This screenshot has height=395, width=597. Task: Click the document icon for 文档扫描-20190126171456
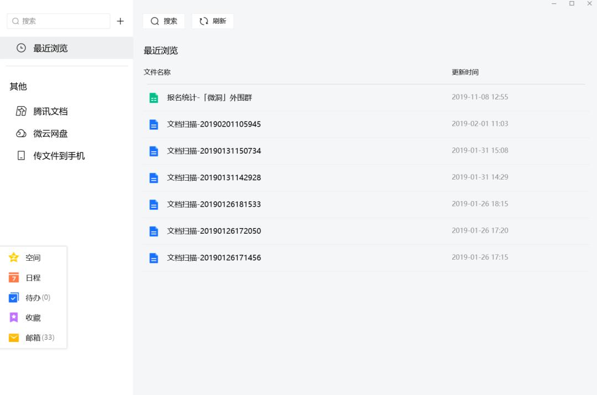pyautogui.click(x=154, y=257)
